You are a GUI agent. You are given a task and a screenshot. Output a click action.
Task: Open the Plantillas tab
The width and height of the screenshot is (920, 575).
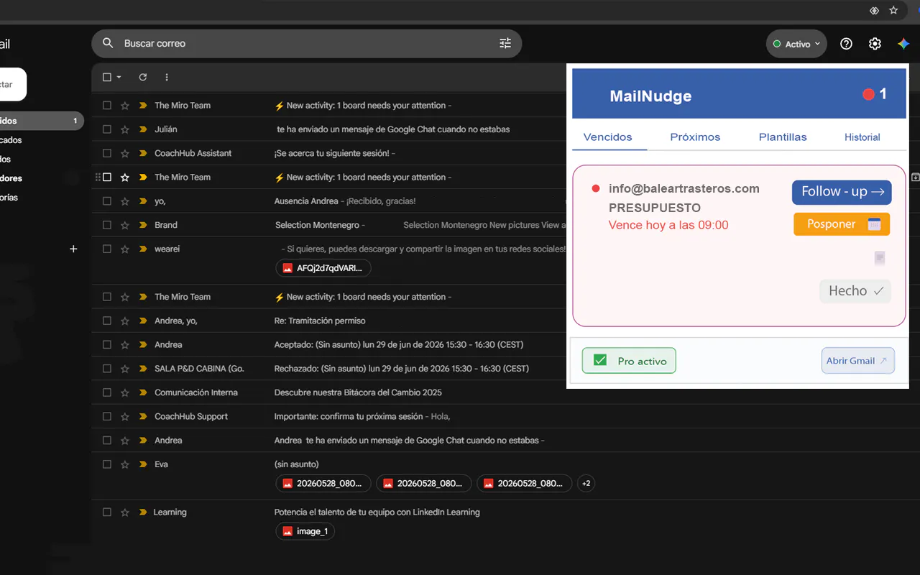(x=783, y=137)
